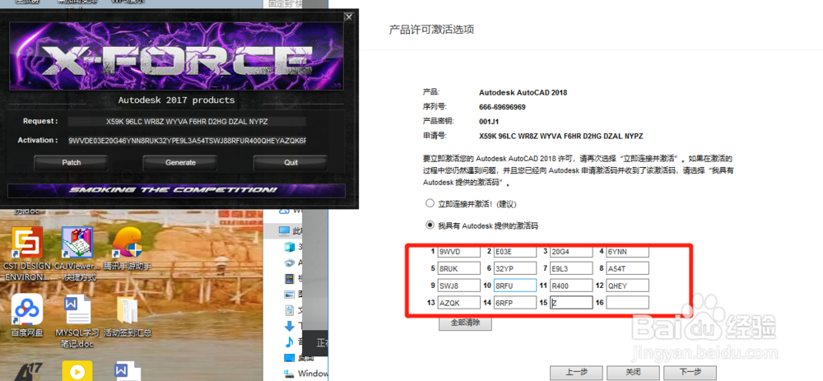Select the cloud drive icon in Explorer sidebar
The height and width of the screenshot is (381, 823).
pos(284,211)
